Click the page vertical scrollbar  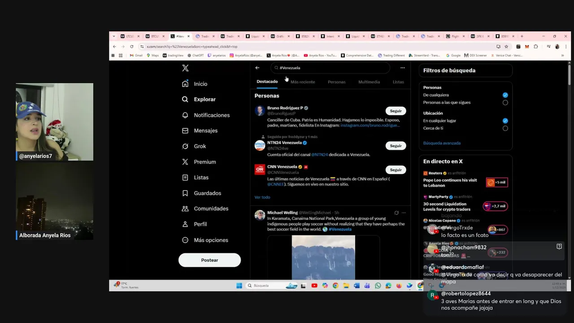(x=570, y=74)
